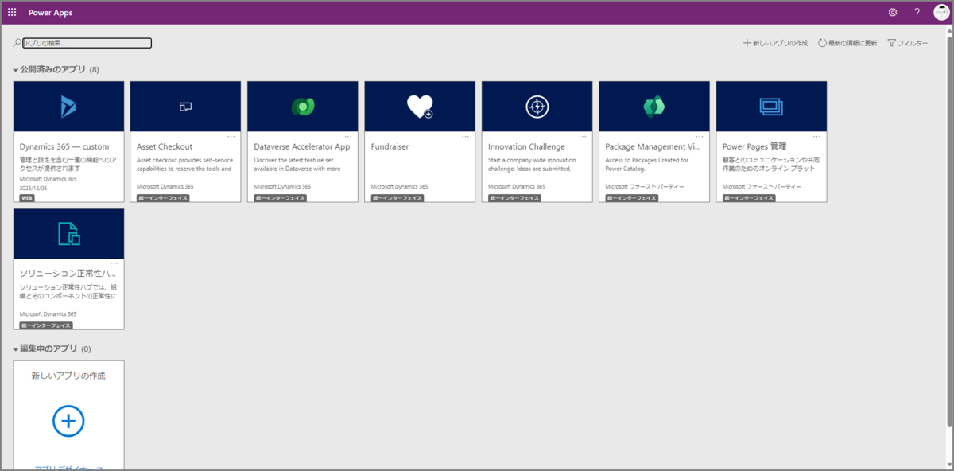
Task: Click the ソリューション正常性ハブ tile icon
Action: pyautogui.click(x=69, y=233)
